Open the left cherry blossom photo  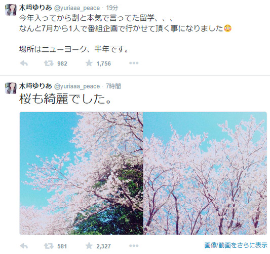click(81, 173)
